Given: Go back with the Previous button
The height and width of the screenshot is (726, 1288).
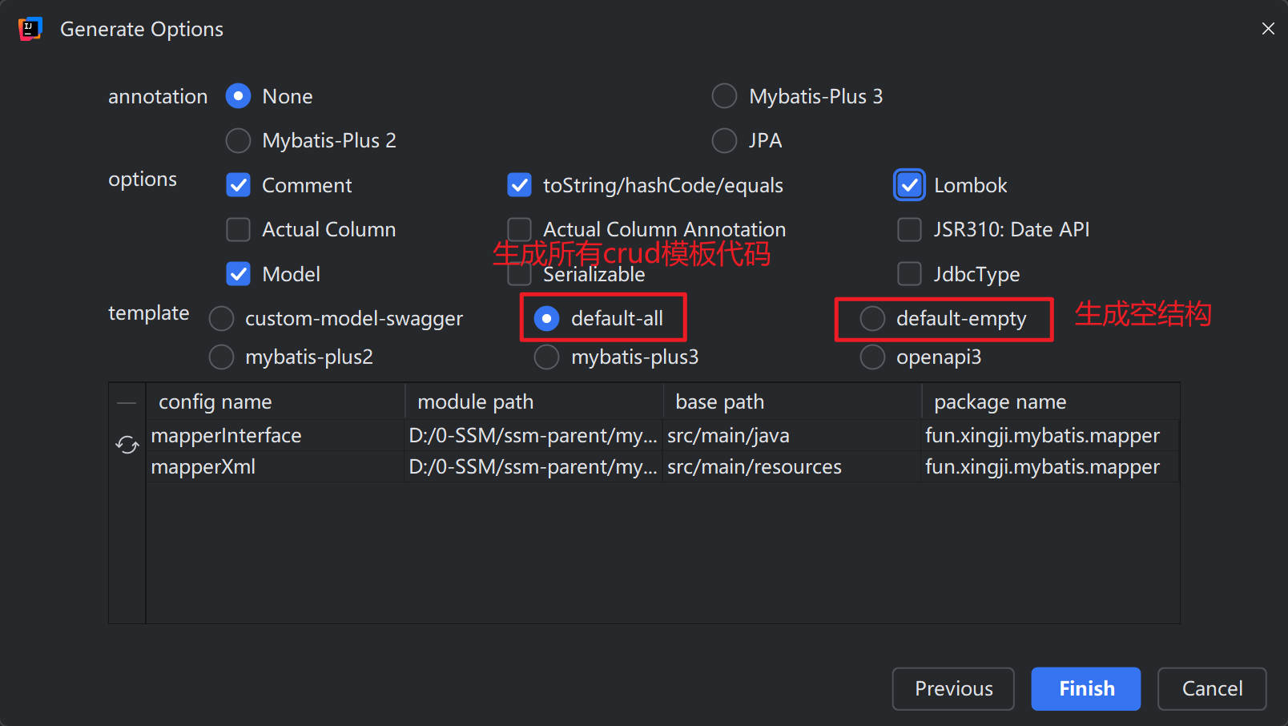Looking at the screenshot, I should (953, 688).
